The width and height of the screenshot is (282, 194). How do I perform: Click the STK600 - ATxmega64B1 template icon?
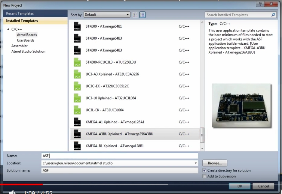pyautogui.click(x=77, y=26)
